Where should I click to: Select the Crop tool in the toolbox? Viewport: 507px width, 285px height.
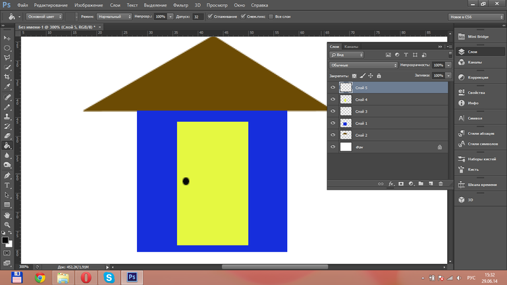pos(7,76)
